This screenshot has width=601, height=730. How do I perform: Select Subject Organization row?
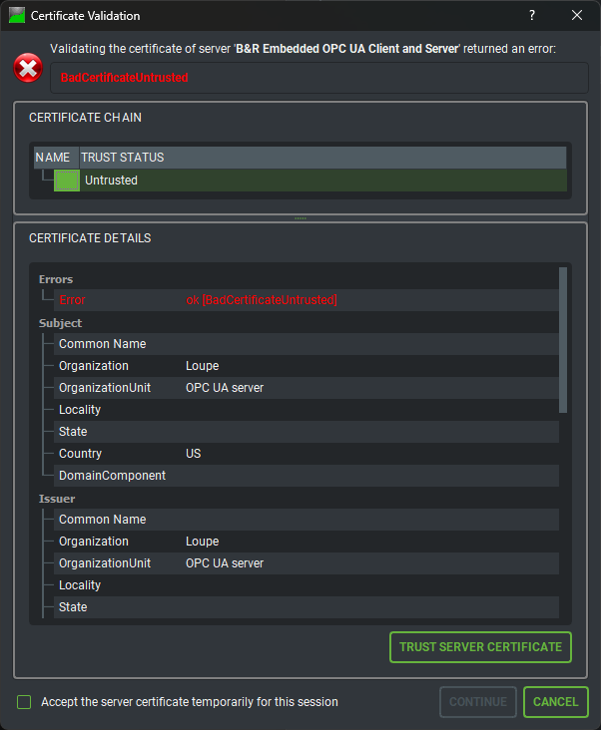pyautogui.click(x=306, y=365)
